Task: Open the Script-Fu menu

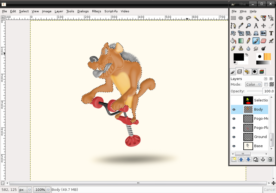Action: [111, 11]
